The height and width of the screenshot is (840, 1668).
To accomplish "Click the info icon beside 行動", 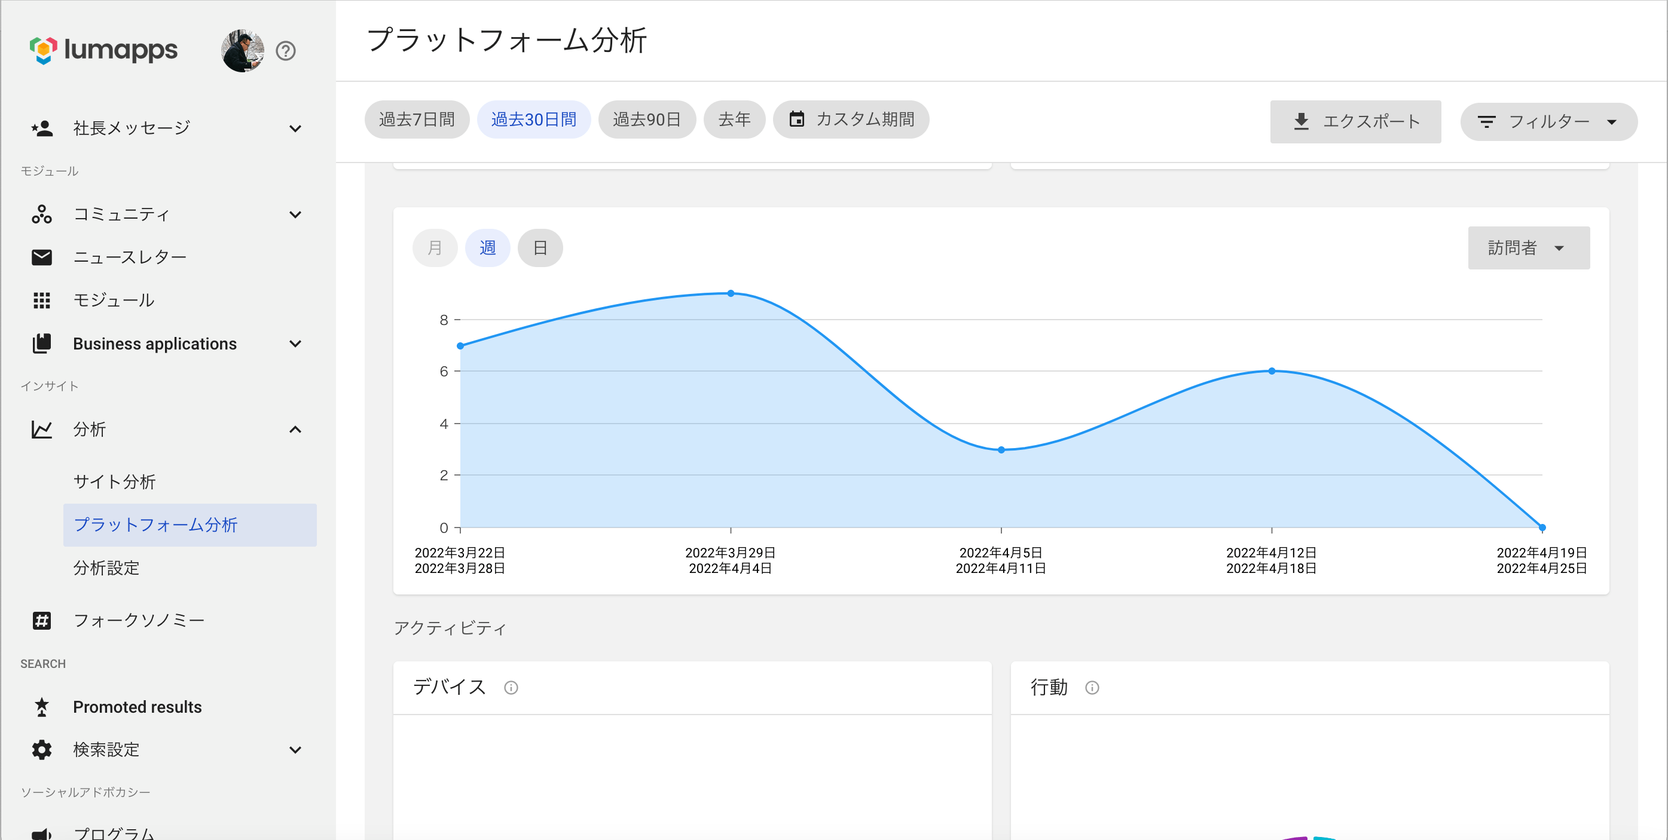I will [x=1092, y=687].
